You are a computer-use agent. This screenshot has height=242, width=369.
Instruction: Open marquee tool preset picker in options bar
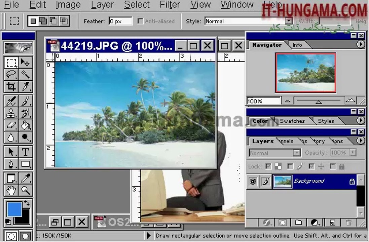pyautogui.click(x=14, y=21)
